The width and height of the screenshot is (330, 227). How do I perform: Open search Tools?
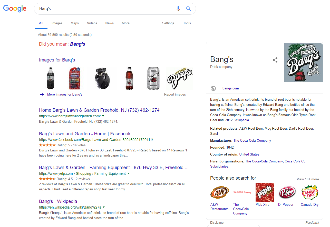[187, 23]
